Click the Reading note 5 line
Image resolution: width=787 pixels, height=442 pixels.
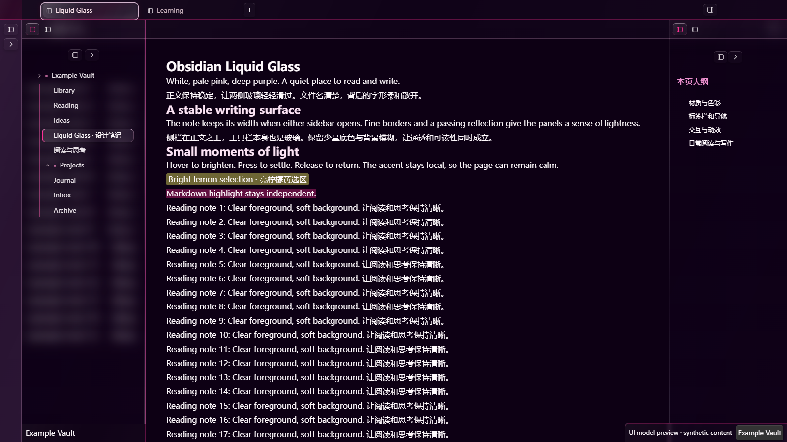coord(305,264)
